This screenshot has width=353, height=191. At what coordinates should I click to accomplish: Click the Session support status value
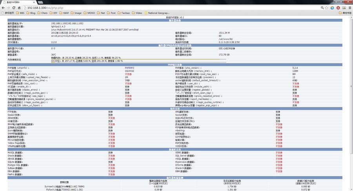[110, 115]
